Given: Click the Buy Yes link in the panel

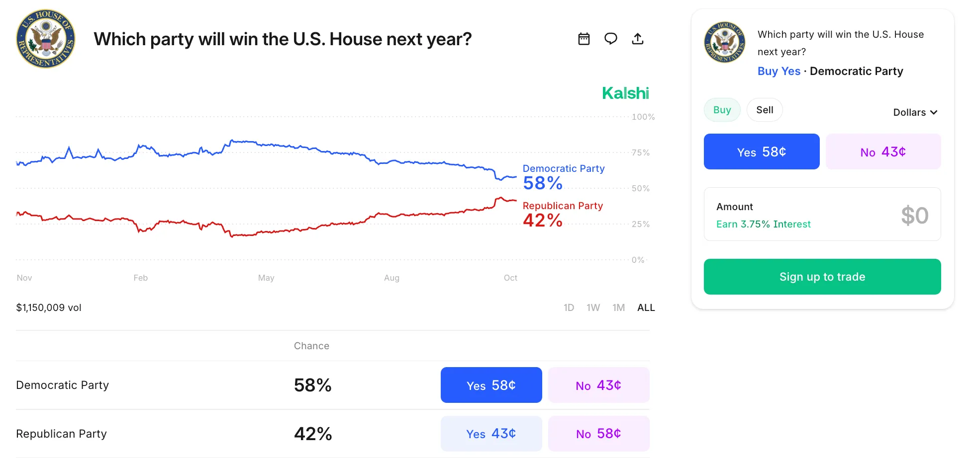Looking at the screenshot, I should (778, 71).
